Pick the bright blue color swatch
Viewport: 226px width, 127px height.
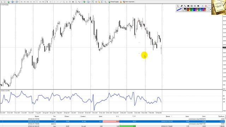coord(194,10)
